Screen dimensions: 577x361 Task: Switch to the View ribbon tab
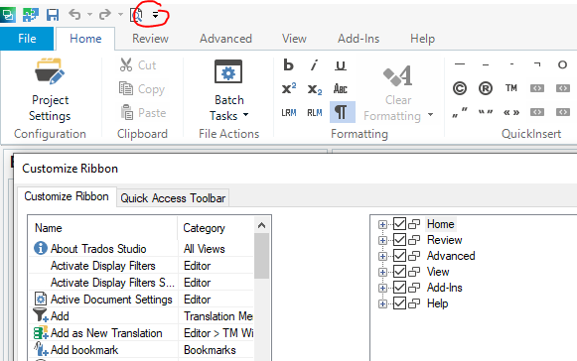coord(294,39)
